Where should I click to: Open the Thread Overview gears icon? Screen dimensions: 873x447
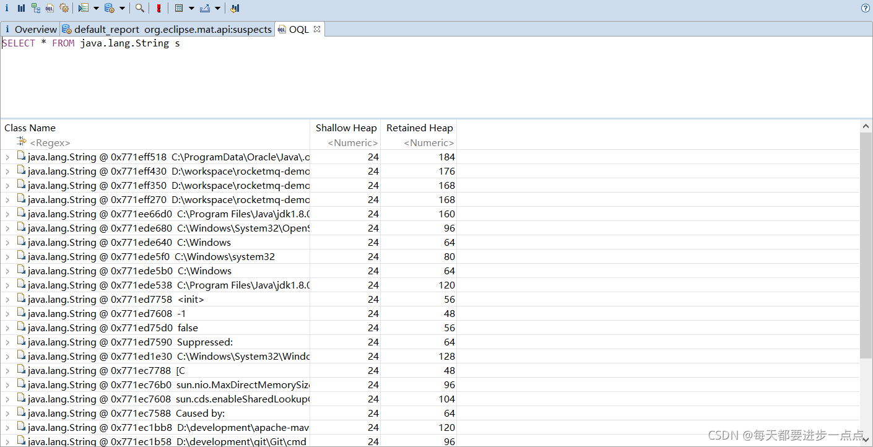[64, 8]
